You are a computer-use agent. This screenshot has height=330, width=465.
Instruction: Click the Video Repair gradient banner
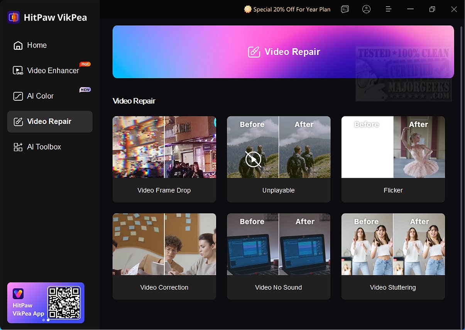pyautogui.click(x=283, y=52)
